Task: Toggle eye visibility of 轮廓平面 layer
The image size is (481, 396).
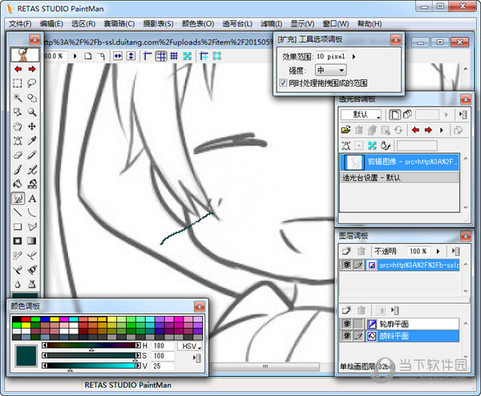Action: (346, 324)
